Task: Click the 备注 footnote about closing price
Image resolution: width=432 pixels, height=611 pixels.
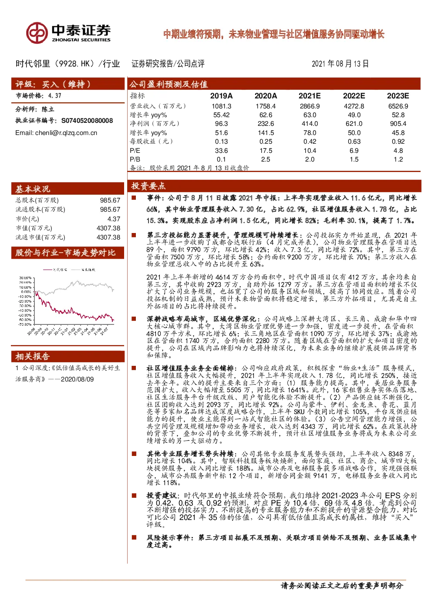Action: click(x=189, y=168)
